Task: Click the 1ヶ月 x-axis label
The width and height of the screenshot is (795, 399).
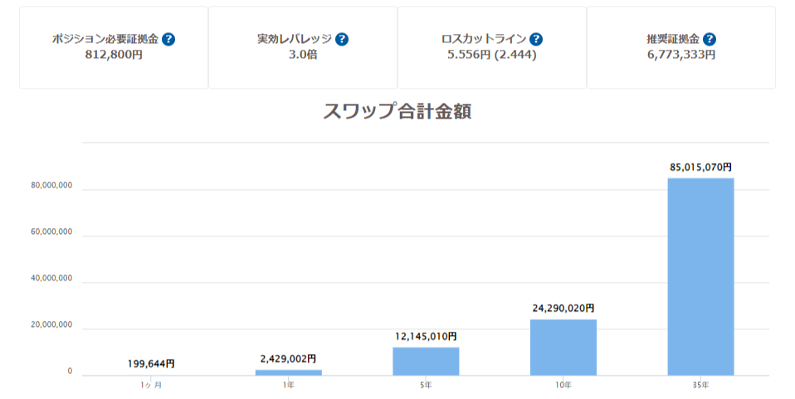Action: pyautogui.click(x=151, y=385)
